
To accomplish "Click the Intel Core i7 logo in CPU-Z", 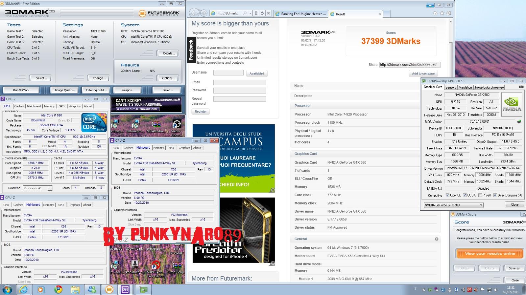I will [x=94, y=123].
